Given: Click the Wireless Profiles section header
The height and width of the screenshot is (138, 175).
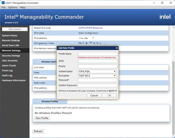Looking at the screenshot, I should point(50,101).
